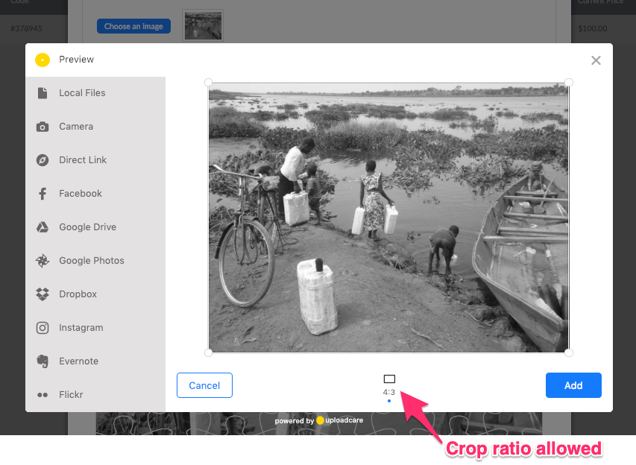Open the Instagram source tab
Screen dimensions: 636x465
click(95, 328)
